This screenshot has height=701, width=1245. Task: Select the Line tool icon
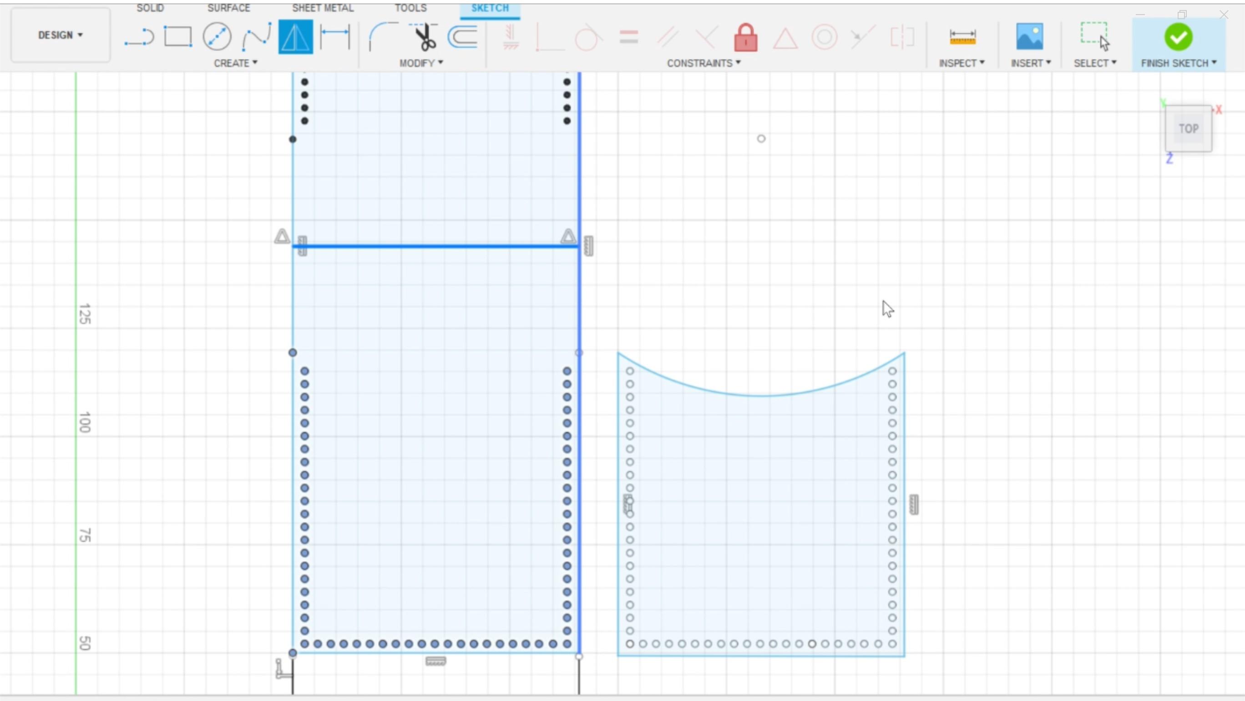139,37
